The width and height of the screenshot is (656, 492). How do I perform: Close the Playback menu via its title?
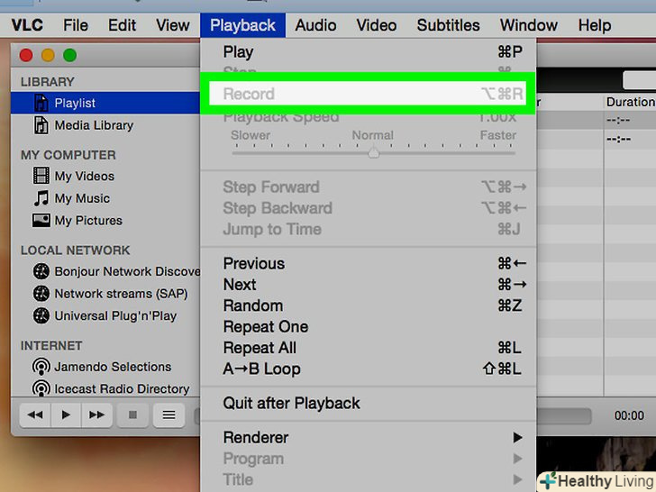click(x=242, y=25)
